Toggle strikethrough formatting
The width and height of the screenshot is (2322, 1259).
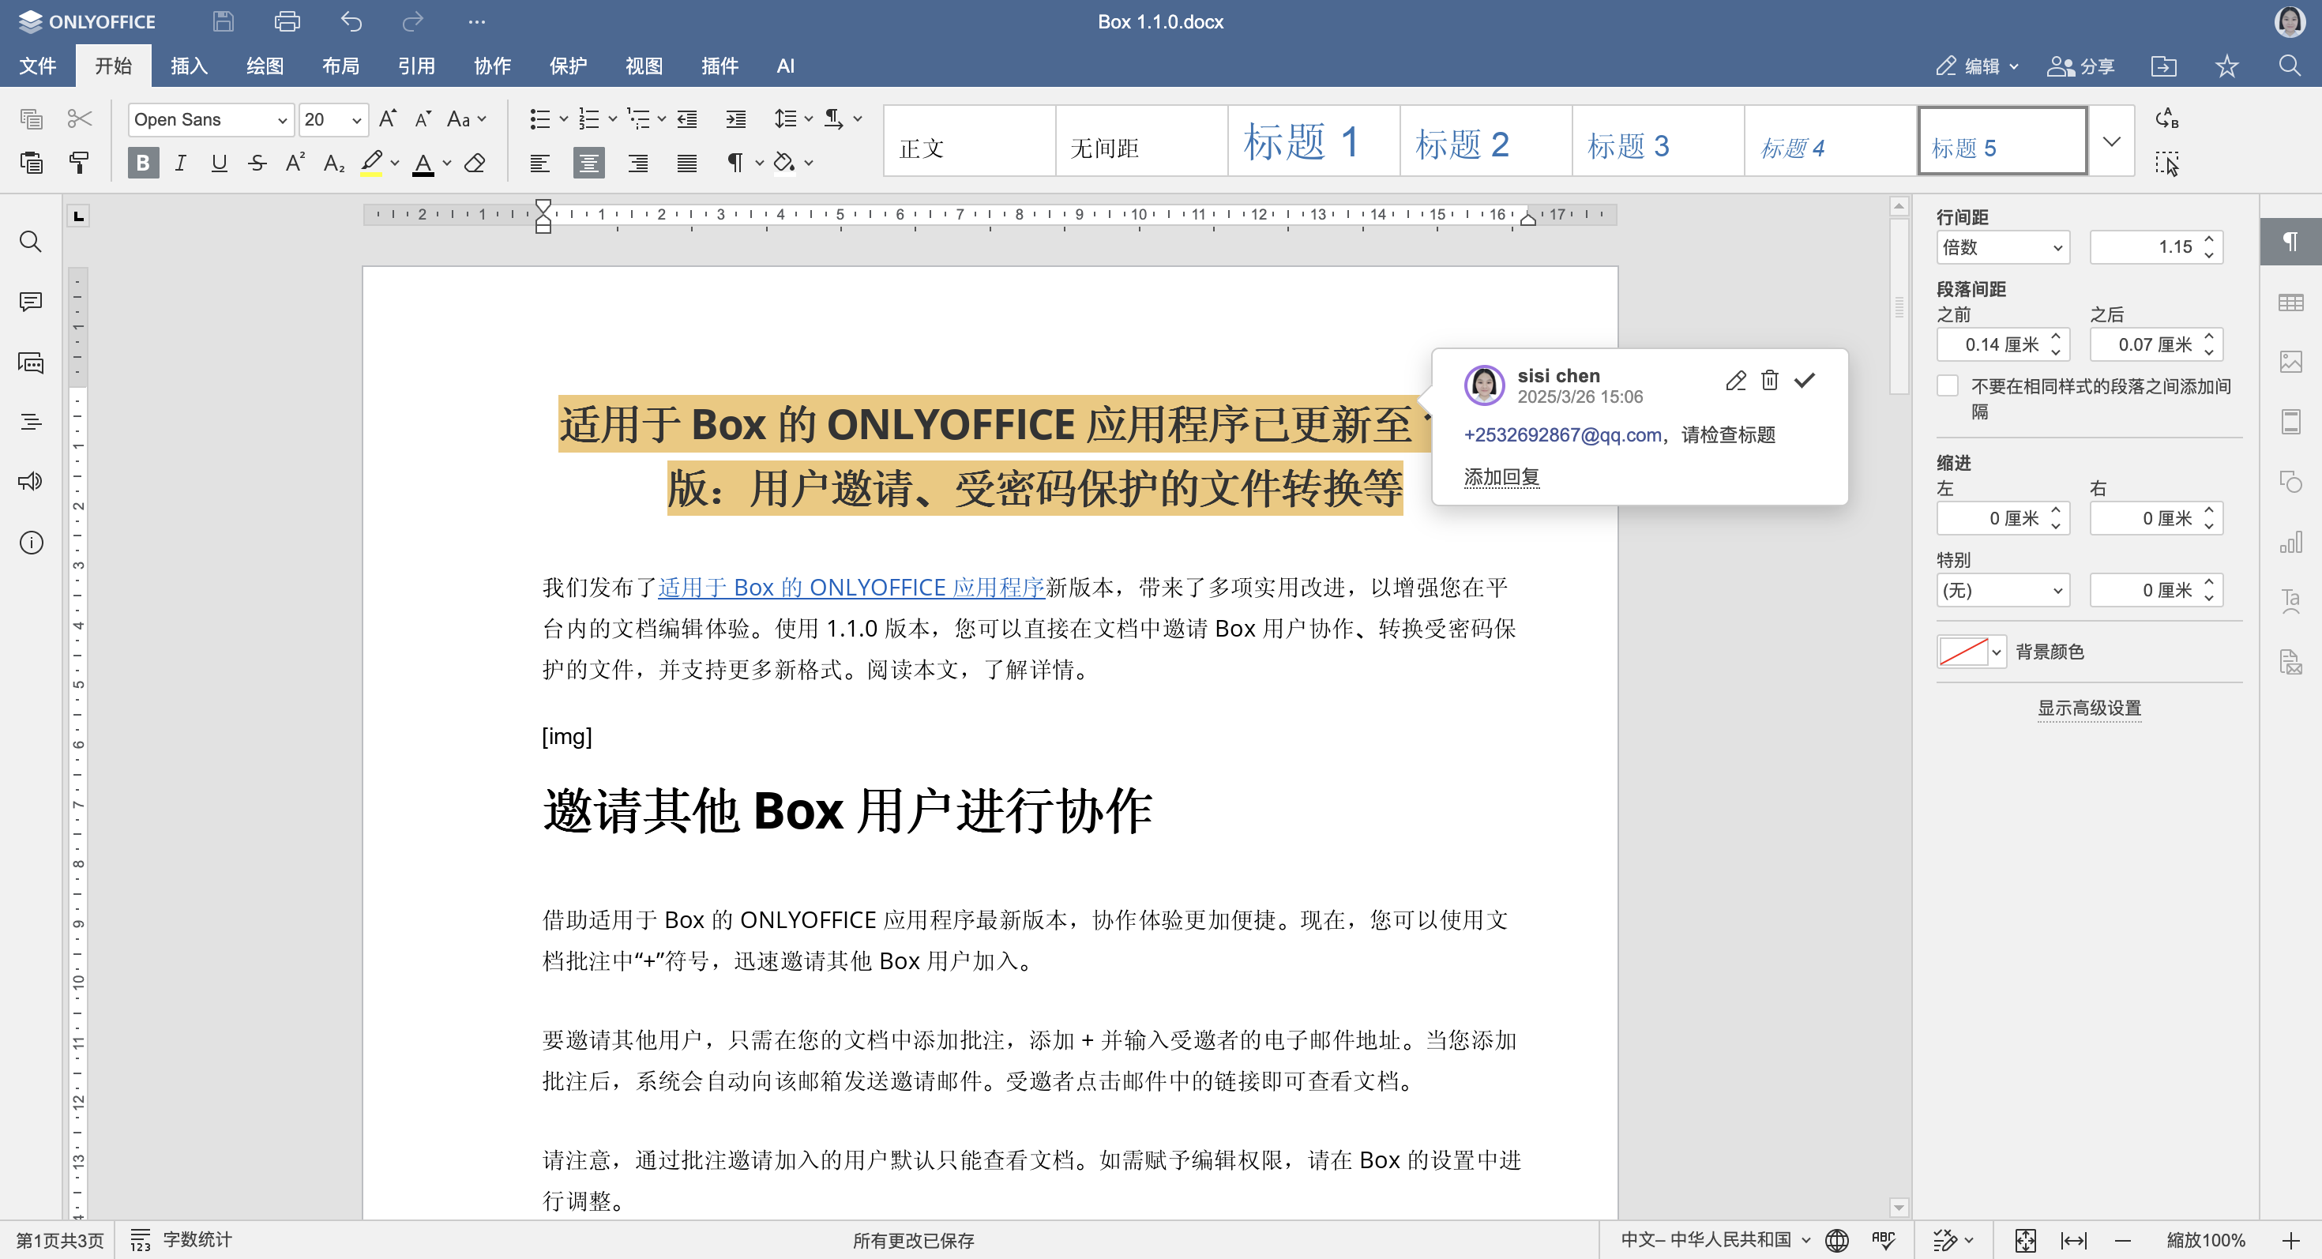coord(257,163)
